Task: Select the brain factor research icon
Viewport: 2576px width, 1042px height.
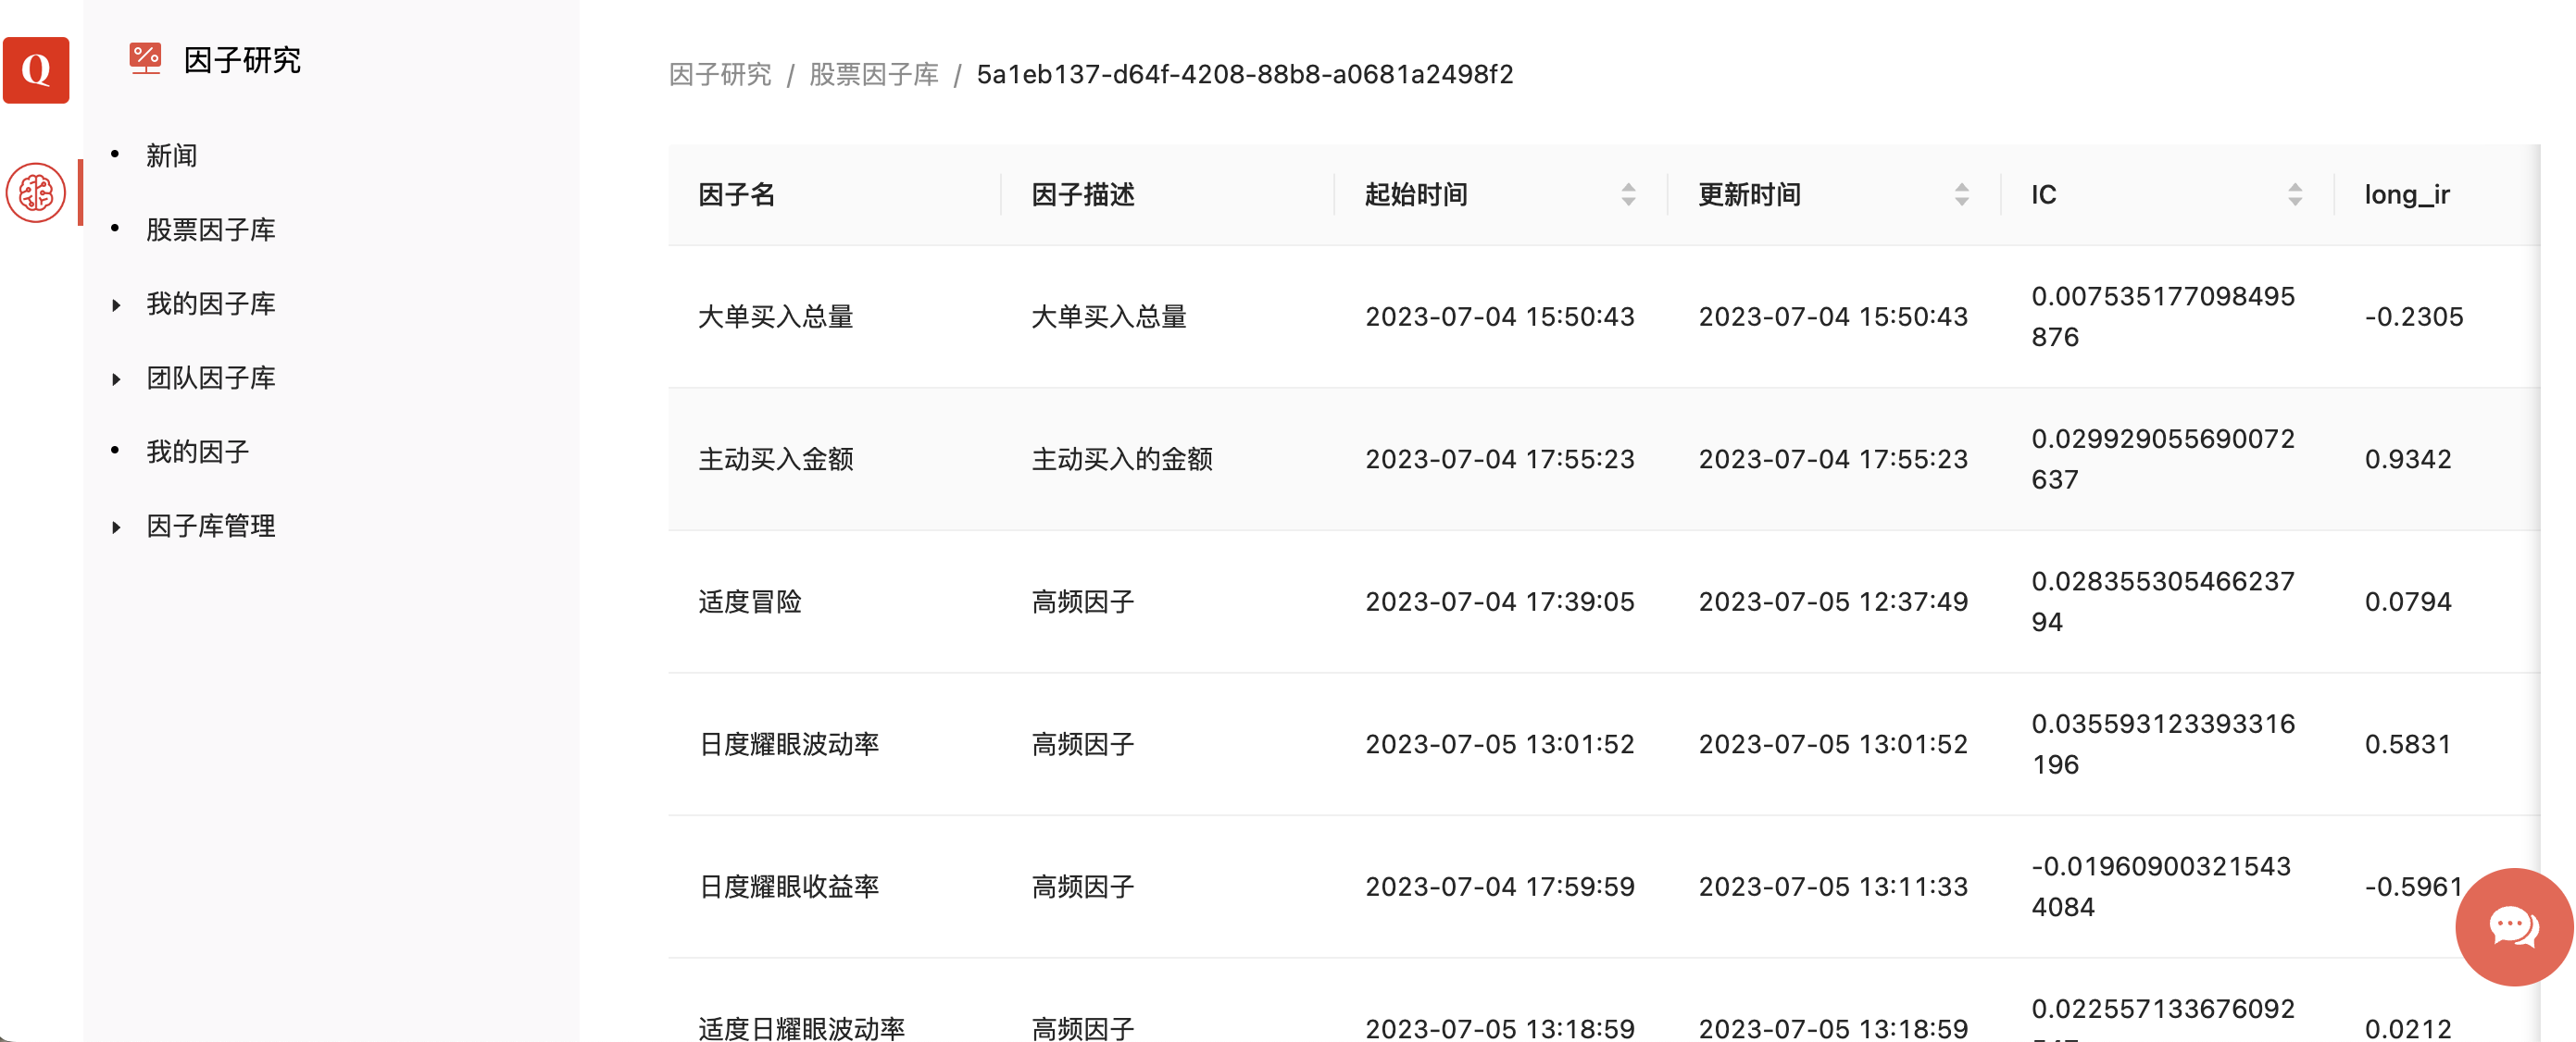Action: (x=36, y=192)
